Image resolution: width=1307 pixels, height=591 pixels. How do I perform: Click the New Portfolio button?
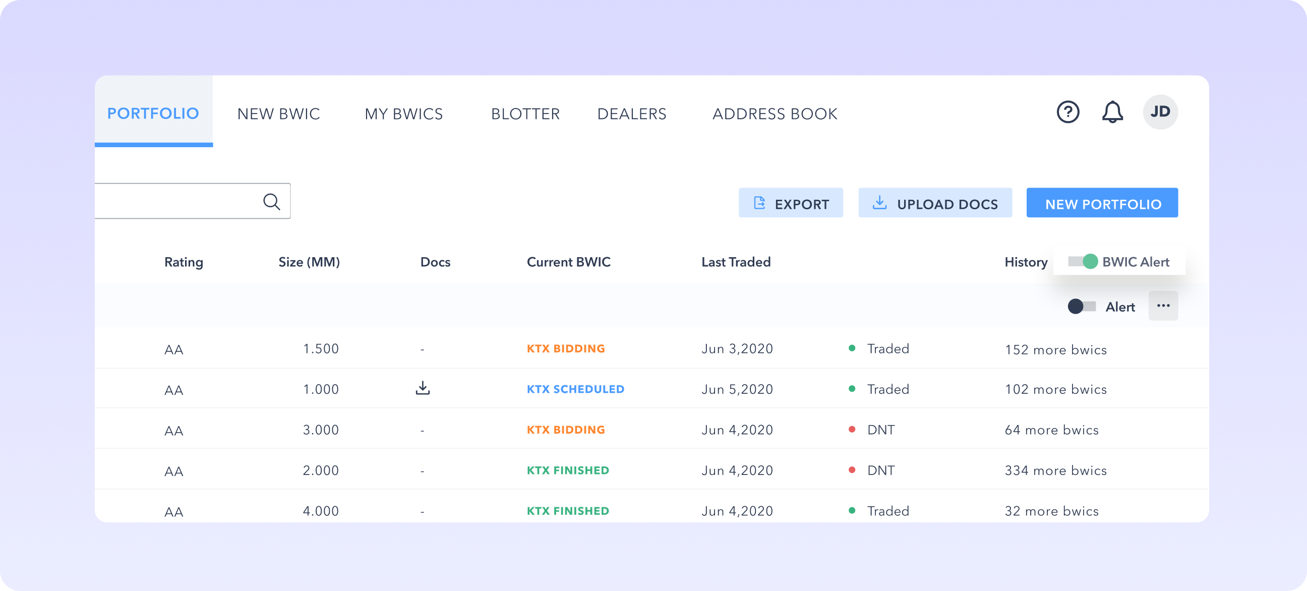tap(1102, 203)
